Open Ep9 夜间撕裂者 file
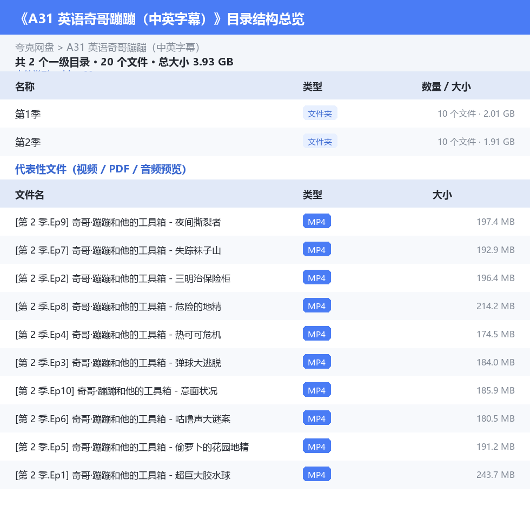This screenshot has width=530, height=506. [x=118, y=222]
